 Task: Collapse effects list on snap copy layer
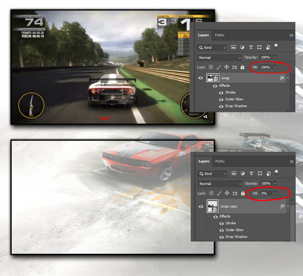[x=288, y=206]
